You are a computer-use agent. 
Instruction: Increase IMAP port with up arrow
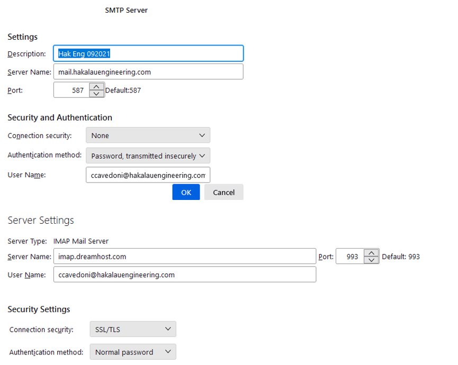(372, 253)
